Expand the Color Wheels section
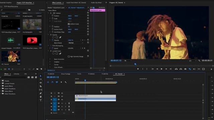 [x=50, y=67]
